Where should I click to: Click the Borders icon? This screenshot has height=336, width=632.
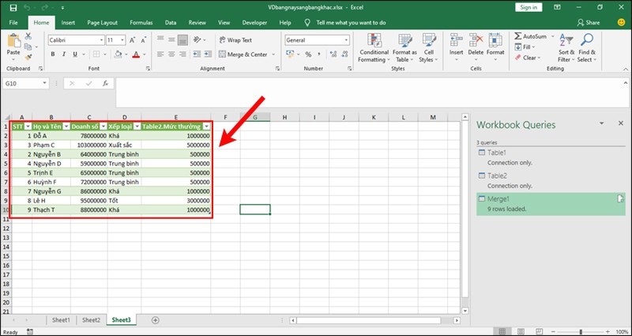(96, 54)
